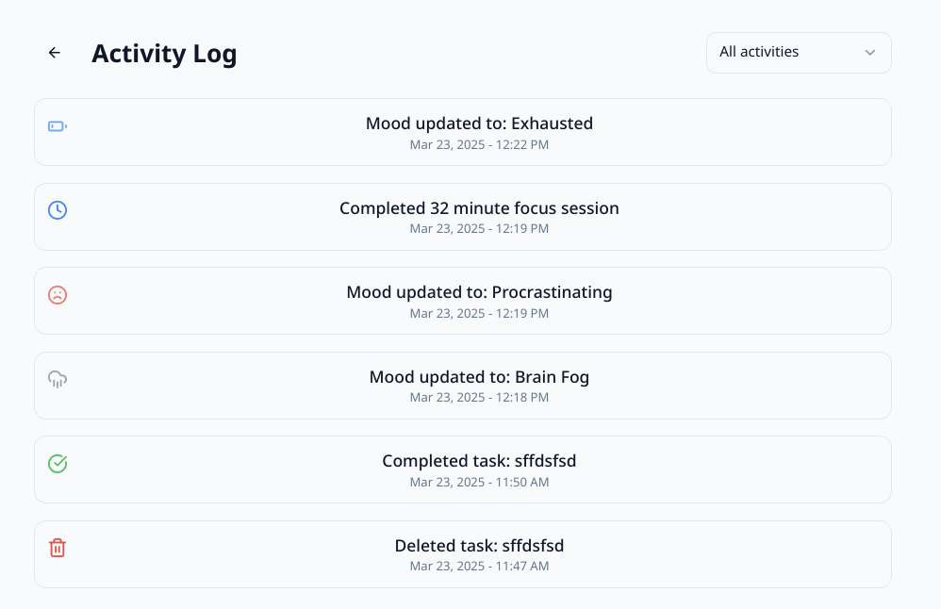Click the green checkmark completed task icon
The width and height of the screenshot is (941, 609).
pyautogui.click(x=58, y=464)
